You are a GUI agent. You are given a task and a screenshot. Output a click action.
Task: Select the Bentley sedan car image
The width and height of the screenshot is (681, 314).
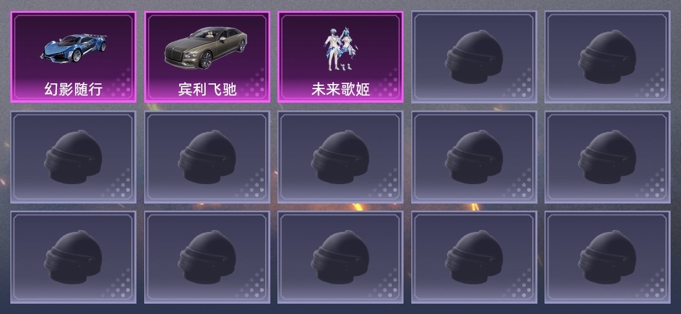pos(206,48)
